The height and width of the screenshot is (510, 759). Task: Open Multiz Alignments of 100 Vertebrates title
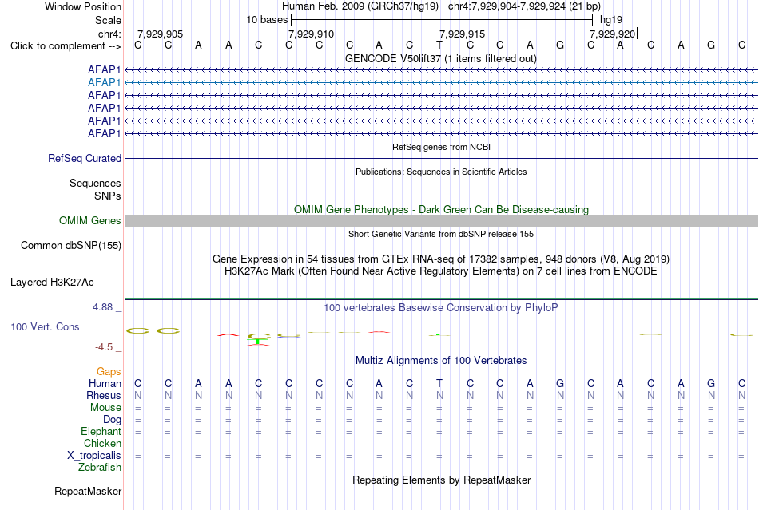coord(441,361)
